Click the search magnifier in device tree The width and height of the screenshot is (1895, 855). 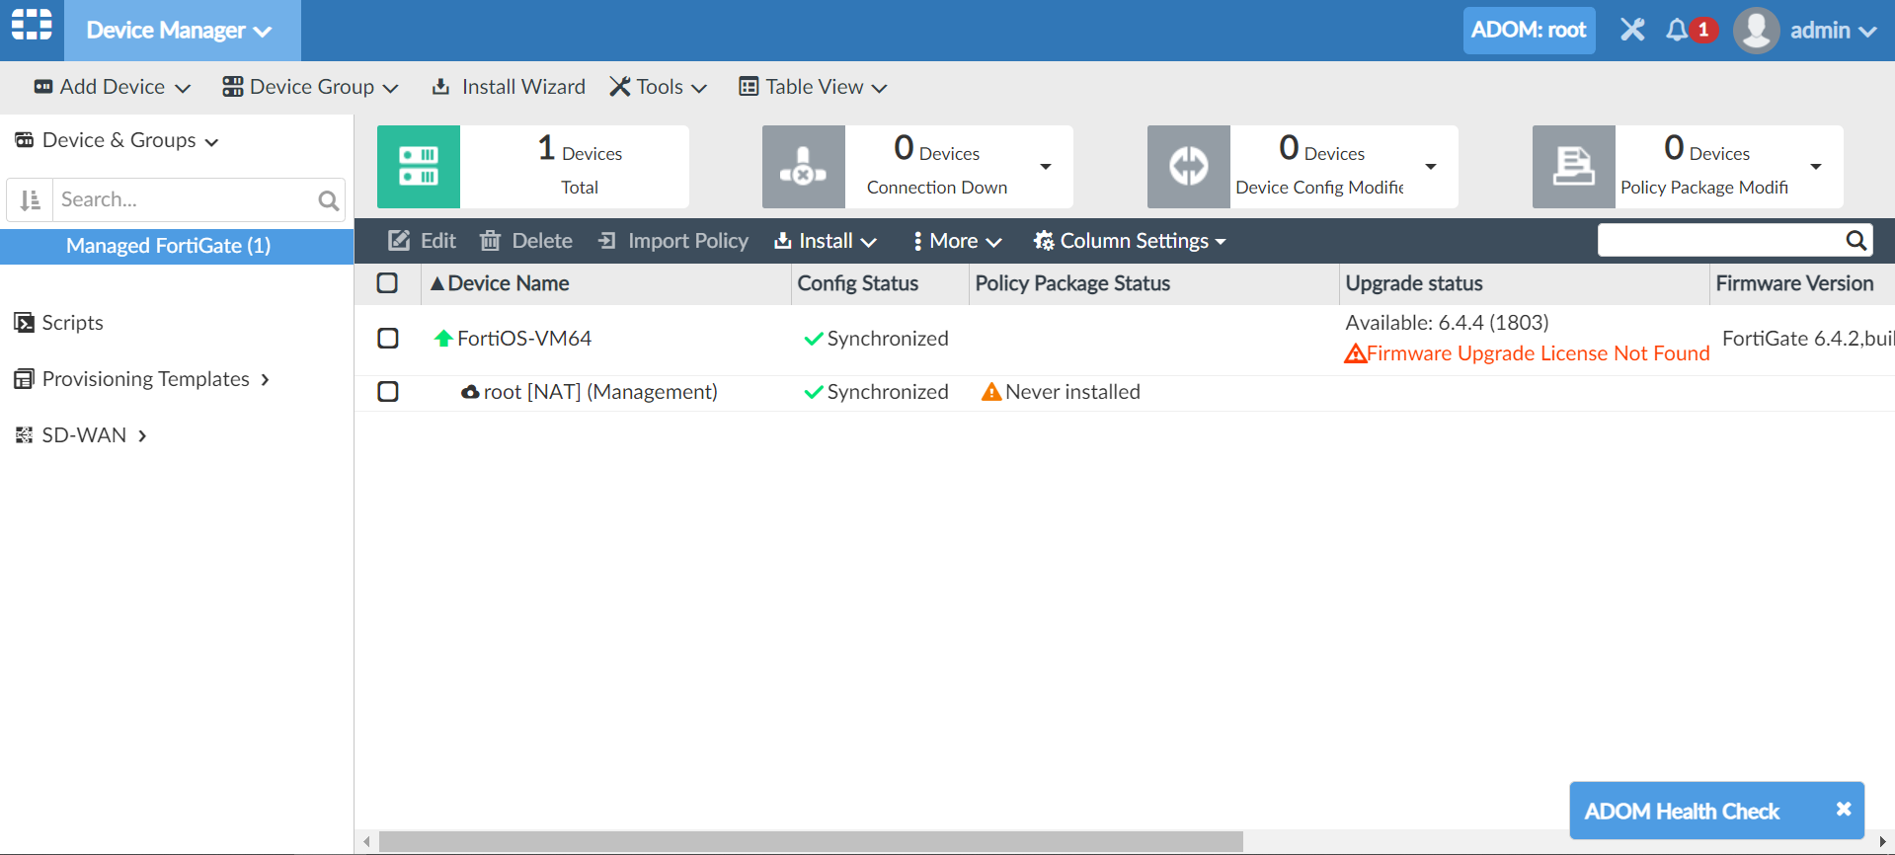pyautogui.click(x=328, y=201)
